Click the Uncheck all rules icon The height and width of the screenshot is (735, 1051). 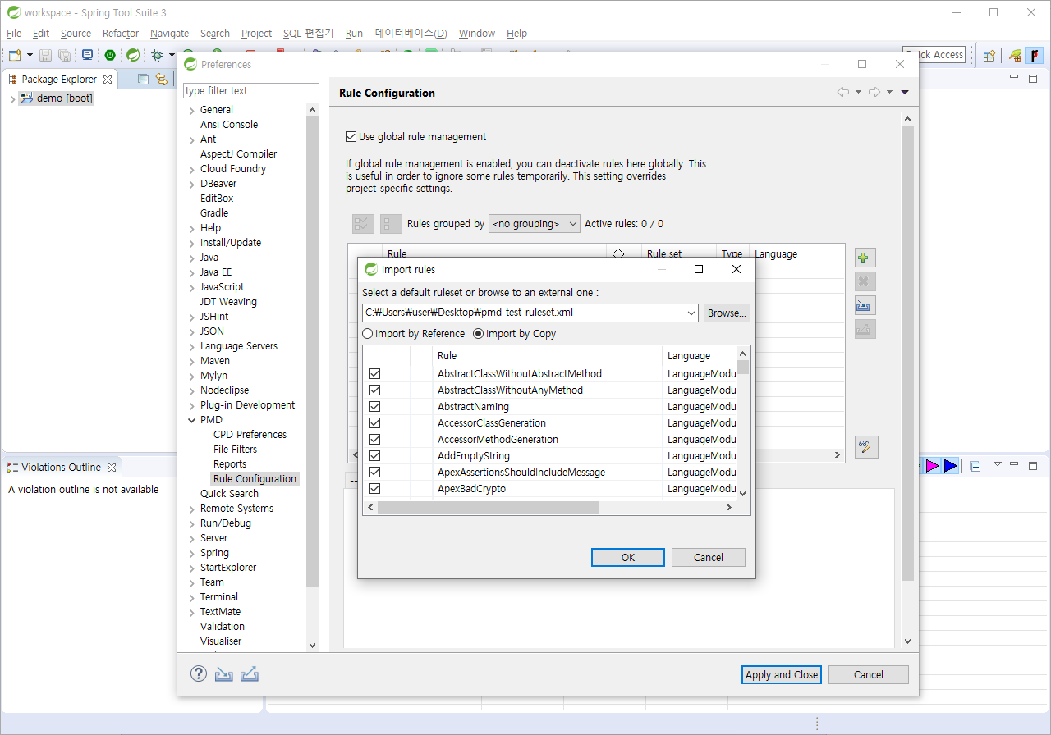point(391,224)
